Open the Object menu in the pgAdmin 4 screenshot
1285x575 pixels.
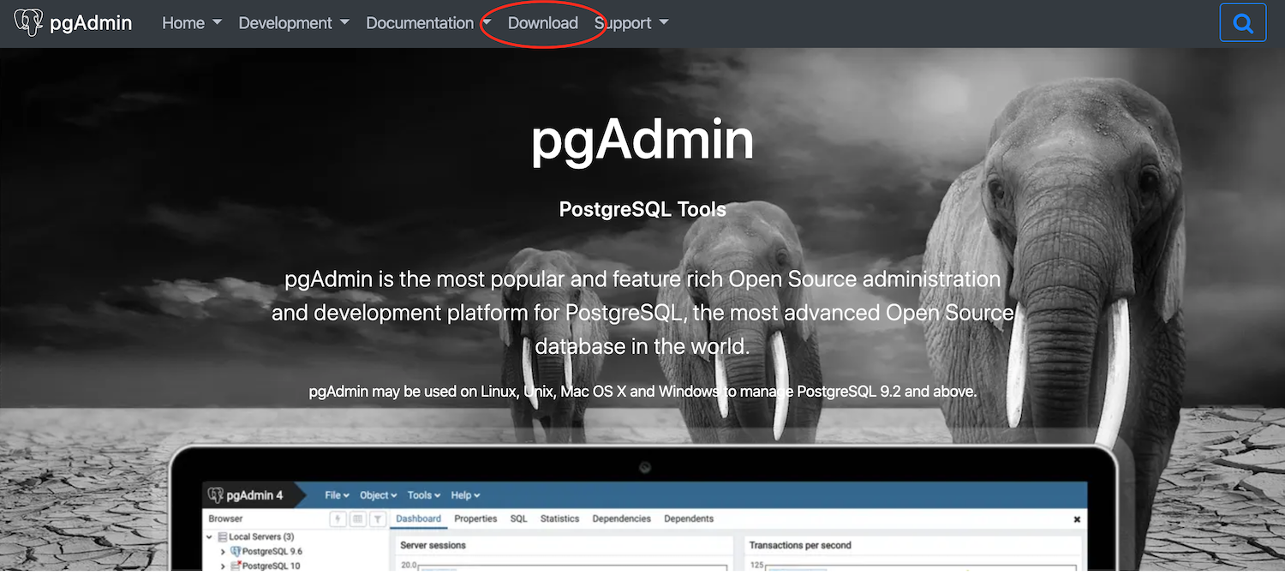point(378,495)
